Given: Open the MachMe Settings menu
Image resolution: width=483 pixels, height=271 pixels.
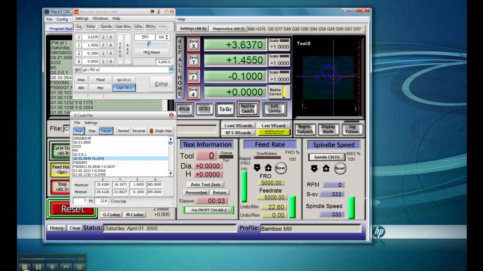Looking at the screenshot, I should click(x=82, y=18).
